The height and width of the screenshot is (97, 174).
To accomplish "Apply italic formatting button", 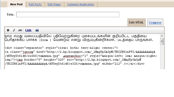I will 14,30.
